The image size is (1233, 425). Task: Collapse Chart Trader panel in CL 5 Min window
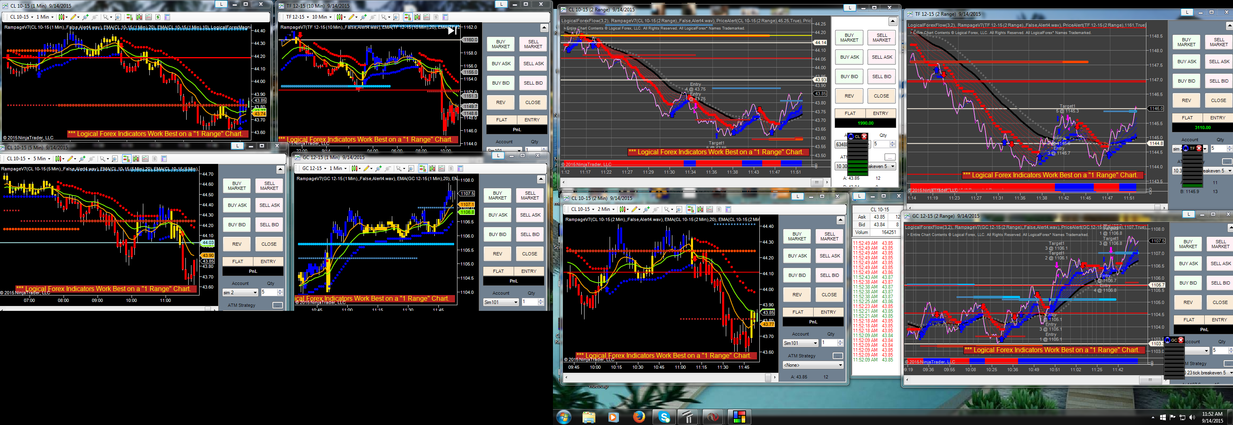click(281, 170)
